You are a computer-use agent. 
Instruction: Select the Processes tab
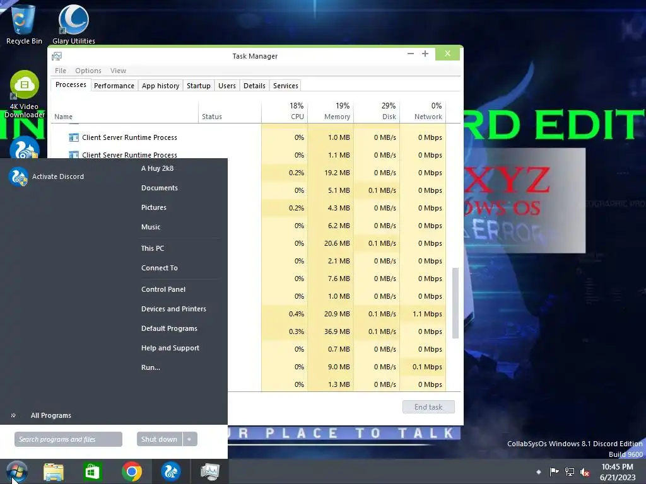click(x=71, y=85)
